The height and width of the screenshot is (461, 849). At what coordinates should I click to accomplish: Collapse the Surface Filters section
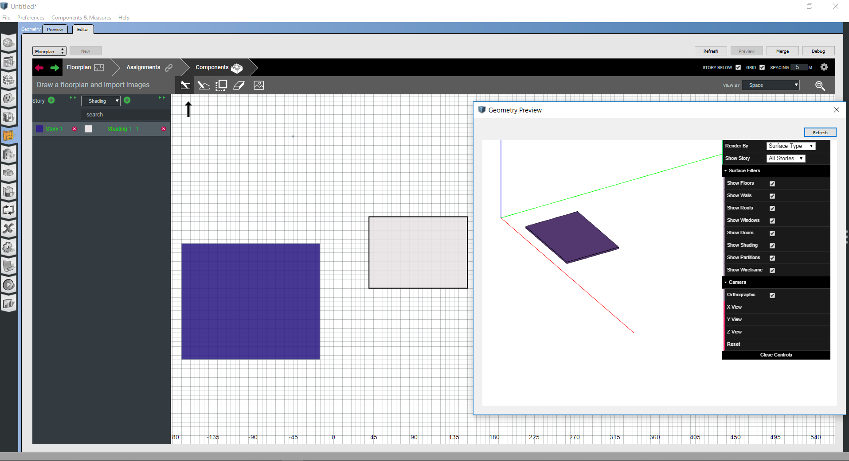click(725, 170)
